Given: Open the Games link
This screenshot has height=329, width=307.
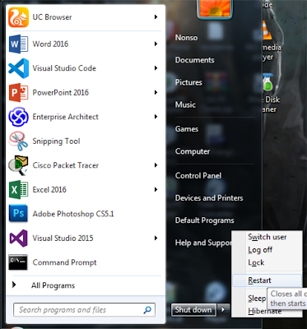Looking at the screenshot, I should pyautogui.click(x=187, y=129).
